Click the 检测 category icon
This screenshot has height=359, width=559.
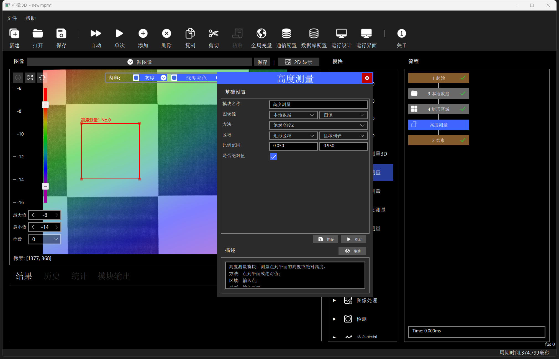(348, 319)
